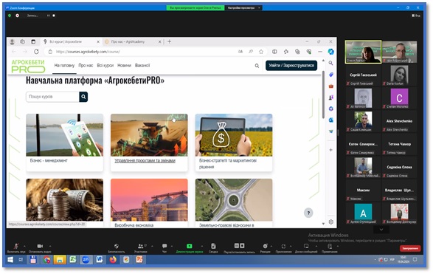The height and width of the screenshot is (274, 433).
Task: Click the red end meeting button
Action: click(410, 248)
